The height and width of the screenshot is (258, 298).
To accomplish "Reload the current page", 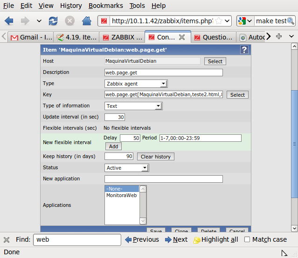I will 53,21.
